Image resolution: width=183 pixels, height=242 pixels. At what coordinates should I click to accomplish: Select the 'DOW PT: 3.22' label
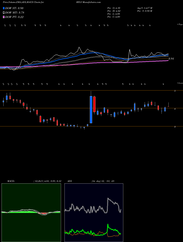point(14,17)
